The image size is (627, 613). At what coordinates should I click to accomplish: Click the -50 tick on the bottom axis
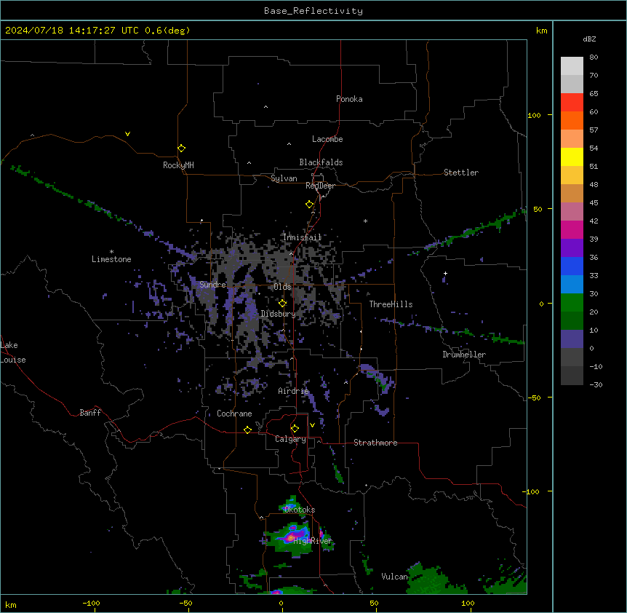[x=185, y=603]
